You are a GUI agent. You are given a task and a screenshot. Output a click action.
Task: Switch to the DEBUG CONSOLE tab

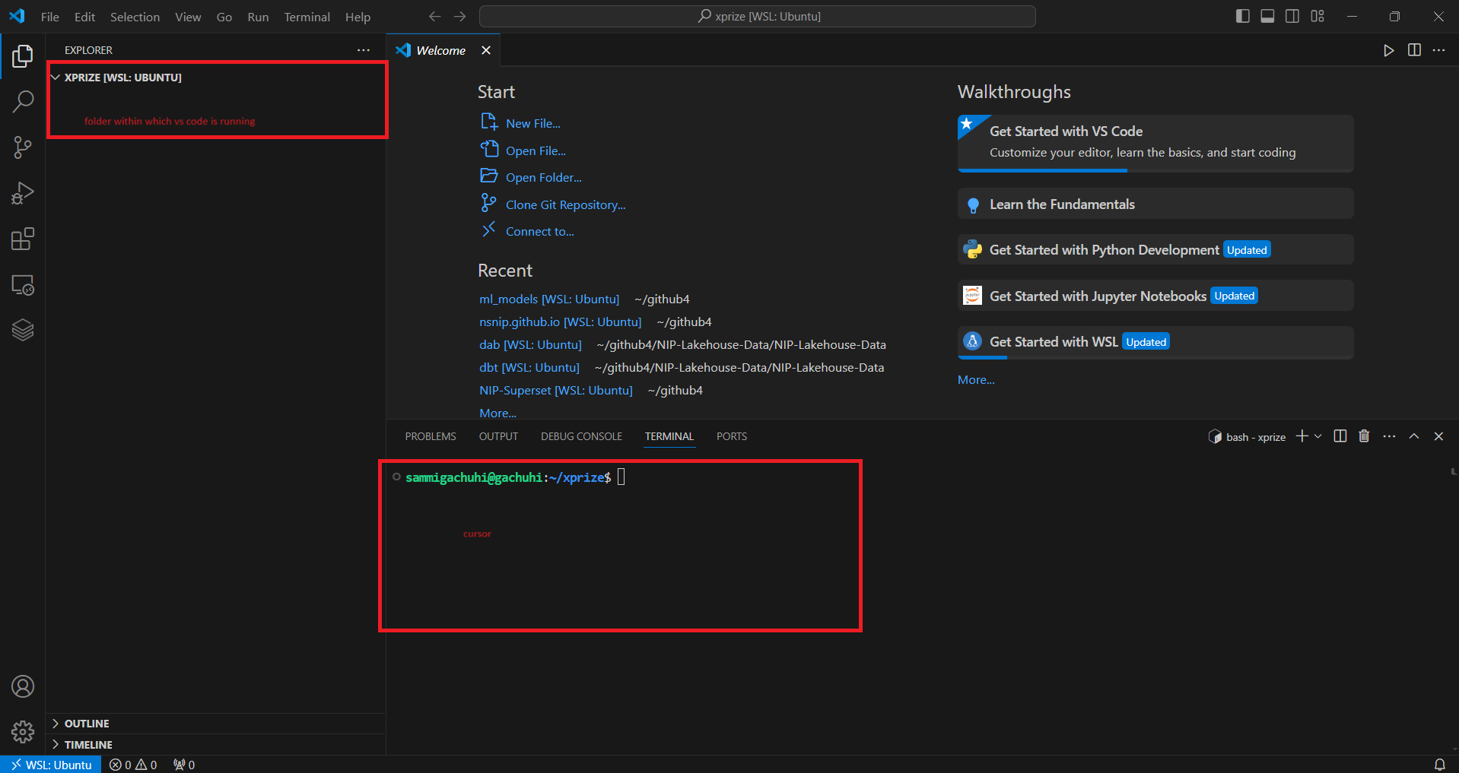coord(581,436)
